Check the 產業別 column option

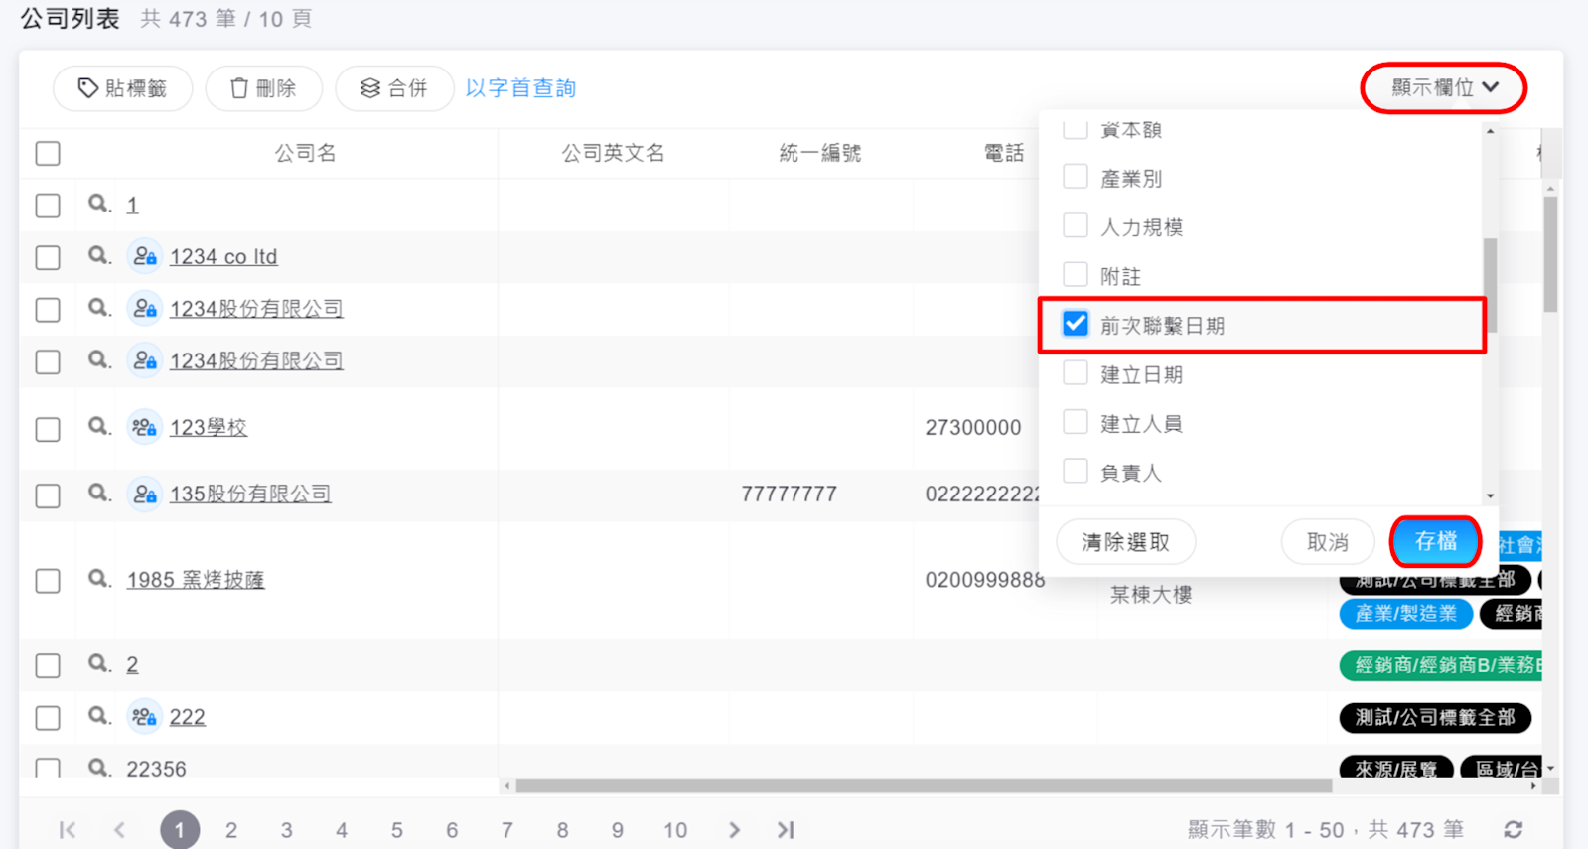pos(1076,177)
